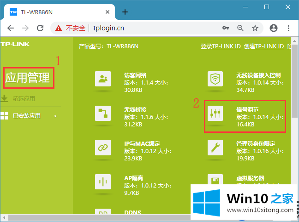
Task: Open a new browser tab
Action: click(125, 12)
